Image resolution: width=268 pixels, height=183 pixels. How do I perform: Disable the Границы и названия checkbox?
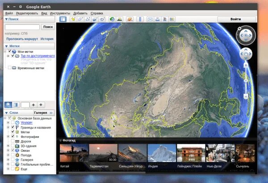click(x=13, y=127)
